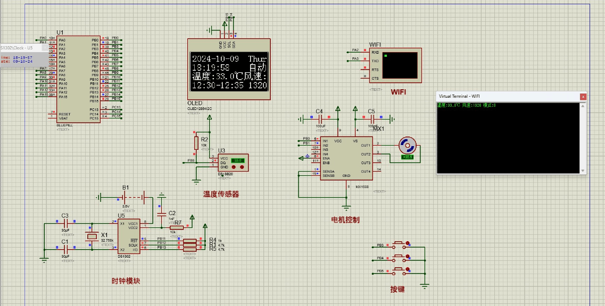Screen dimensions: 605x306
Task: Select the BLUEPILL microcontroller U1
Action: coord(78,80)
